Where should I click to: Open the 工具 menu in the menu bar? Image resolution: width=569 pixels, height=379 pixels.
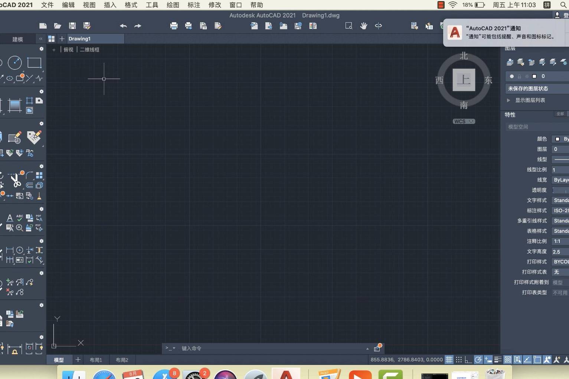pyautogui.click(x=151, y=5)
